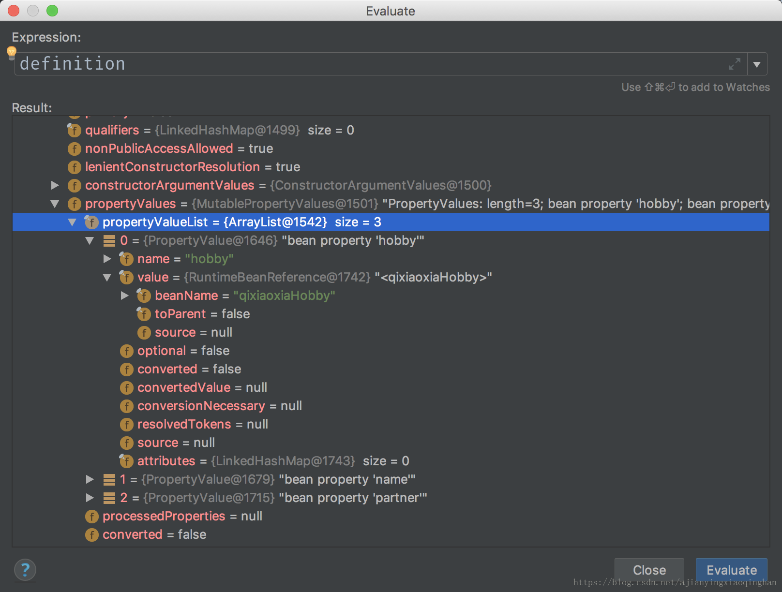
Task: Open the help question mark button
Action: (25, 570)
